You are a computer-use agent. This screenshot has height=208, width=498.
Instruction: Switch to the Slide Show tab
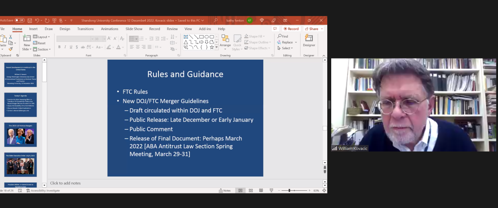(134, 29)
